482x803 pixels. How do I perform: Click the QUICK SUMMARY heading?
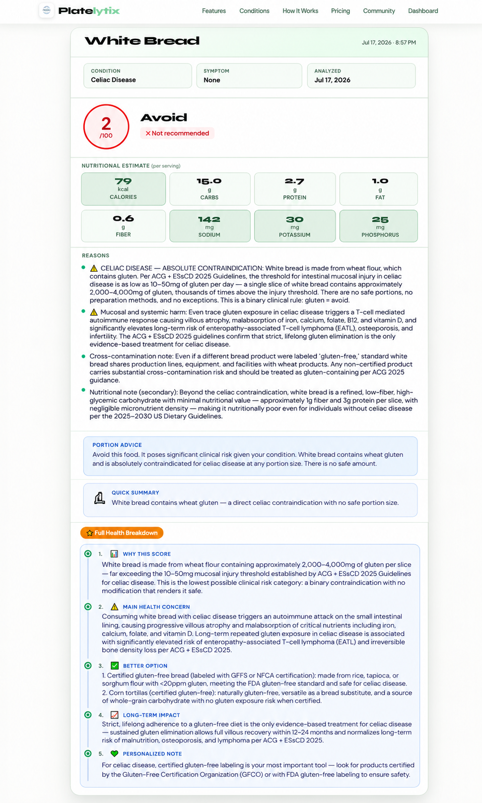136,493
